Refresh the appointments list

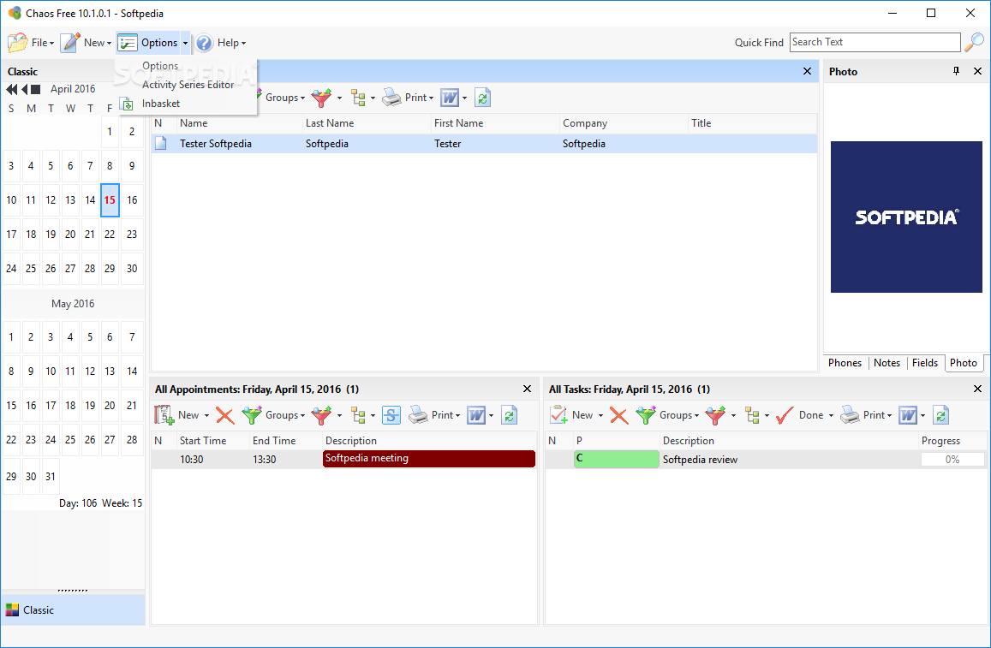pyautogui.click(x=509, y=415)
